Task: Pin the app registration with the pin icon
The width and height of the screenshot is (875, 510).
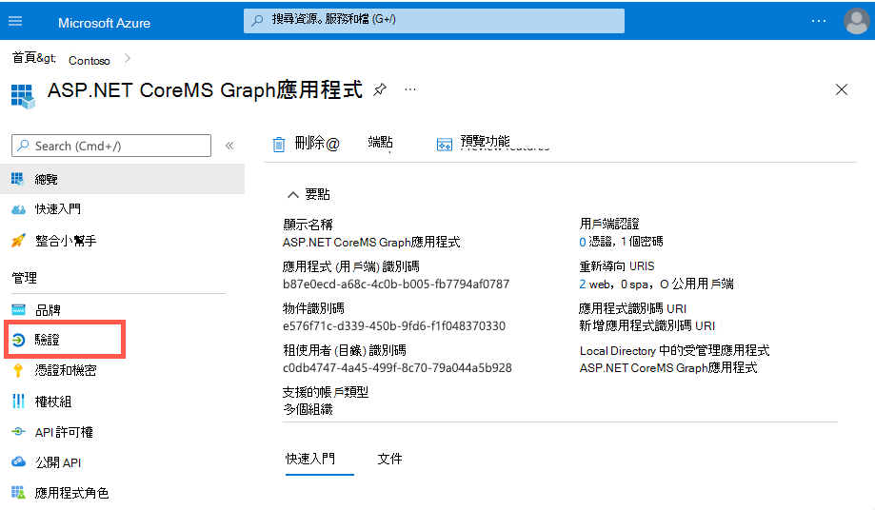Action: [x=380, y=89]
